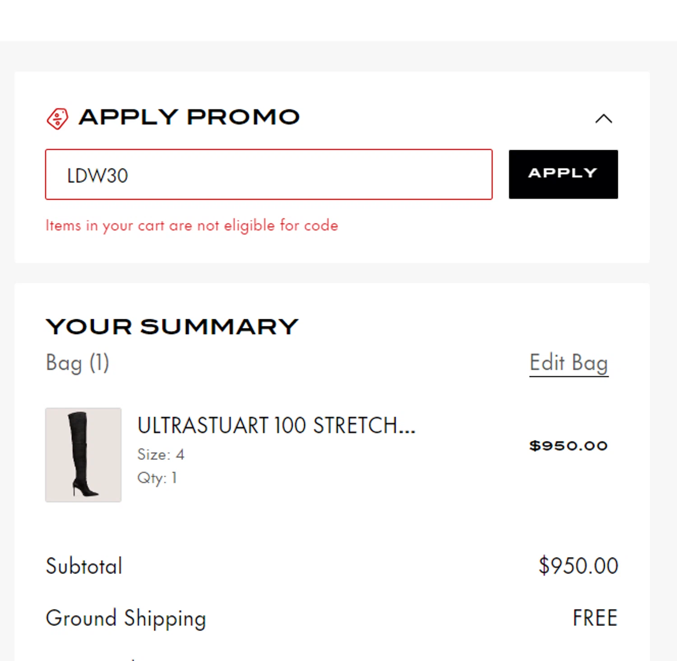The image size is (677, 661).
Task: Click the Subtotal label
Action: 84,566
